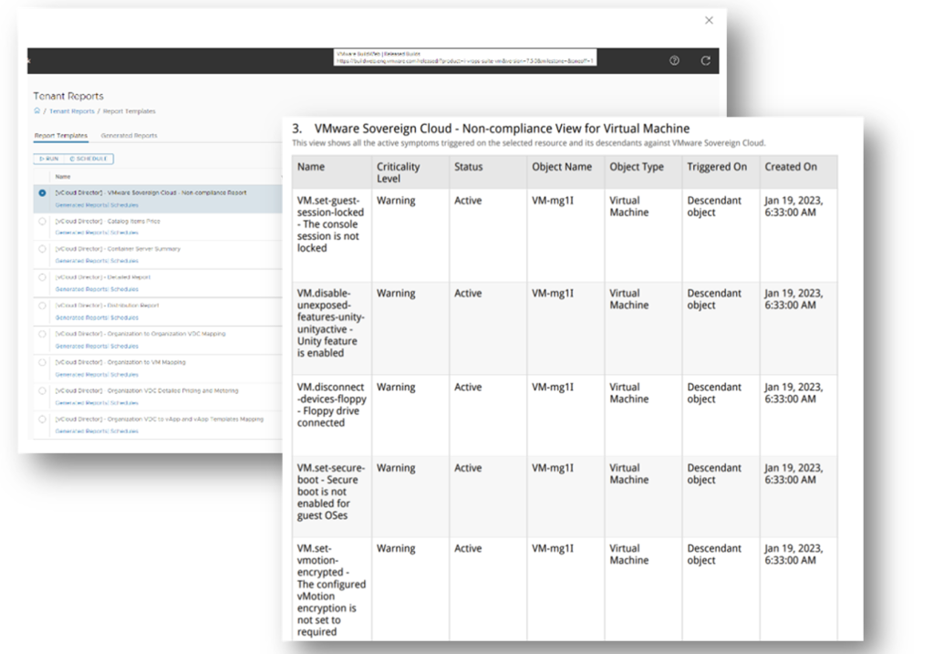Screen dimensions: 934x654
Task: Click the home icon in breadcrumb
Action: click(x=36, y=111)
